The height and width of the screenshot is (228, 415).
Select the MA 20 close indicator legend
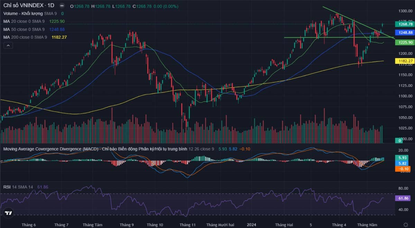tap(24, 21)
